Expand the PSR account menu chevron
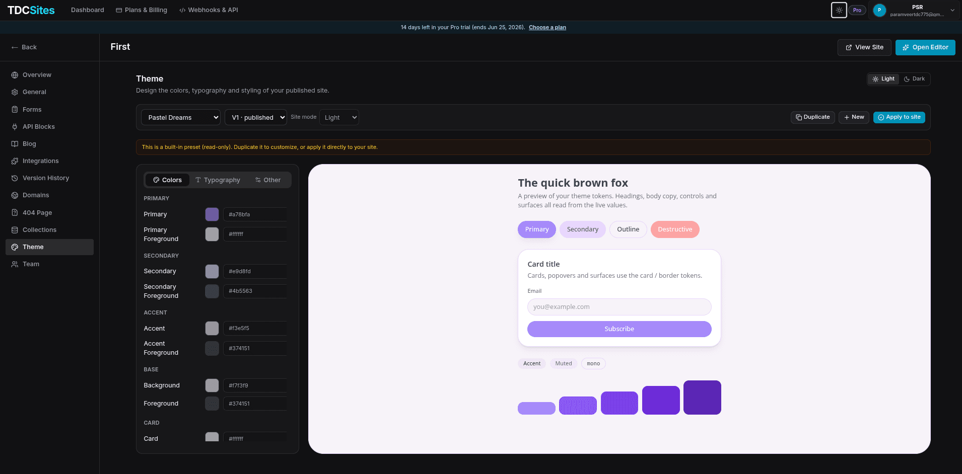This screenshot has width=962, height=474. click(x=952, y=10)
